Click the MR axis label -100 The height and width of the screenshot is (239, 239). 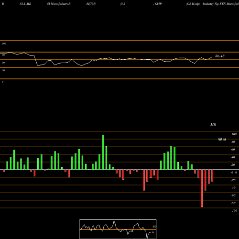234,211
